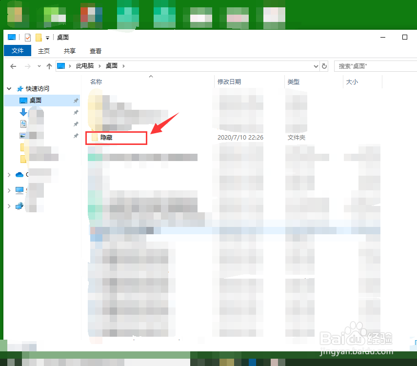
Task: Click New folder quick access toolbar icon
Action: coord(39,38)
